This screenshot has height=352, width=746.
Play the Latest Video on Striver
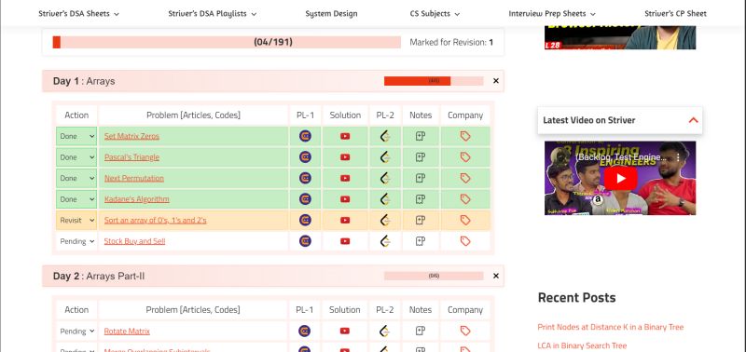[x=620, y=178]
